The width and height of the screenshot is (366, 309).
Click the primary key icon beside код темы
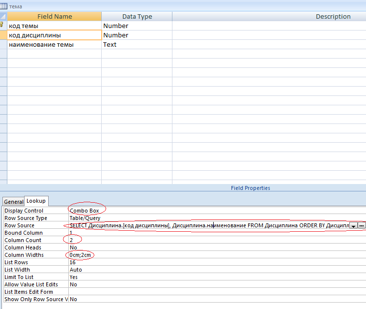(x=1, y=25)
